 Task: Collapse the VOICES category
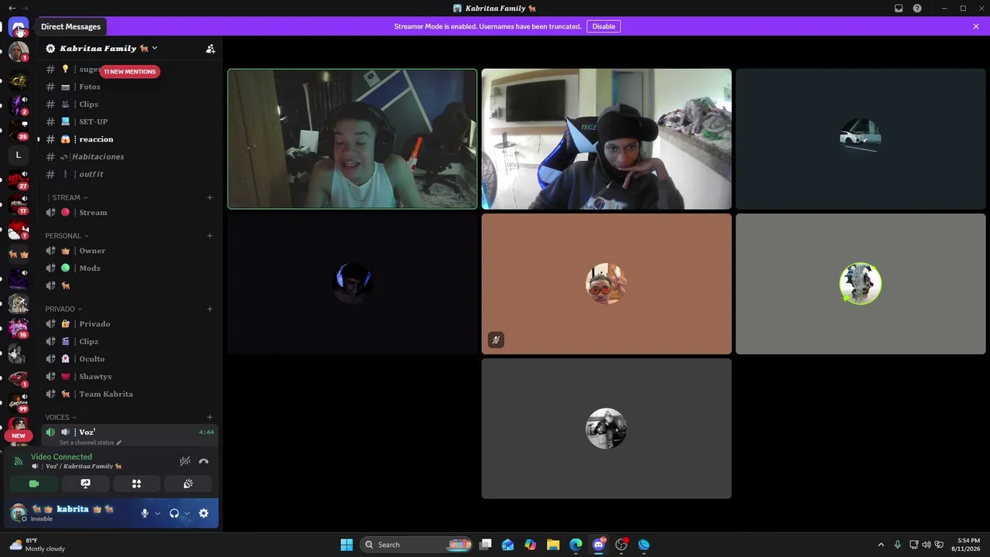click(61, 417)
